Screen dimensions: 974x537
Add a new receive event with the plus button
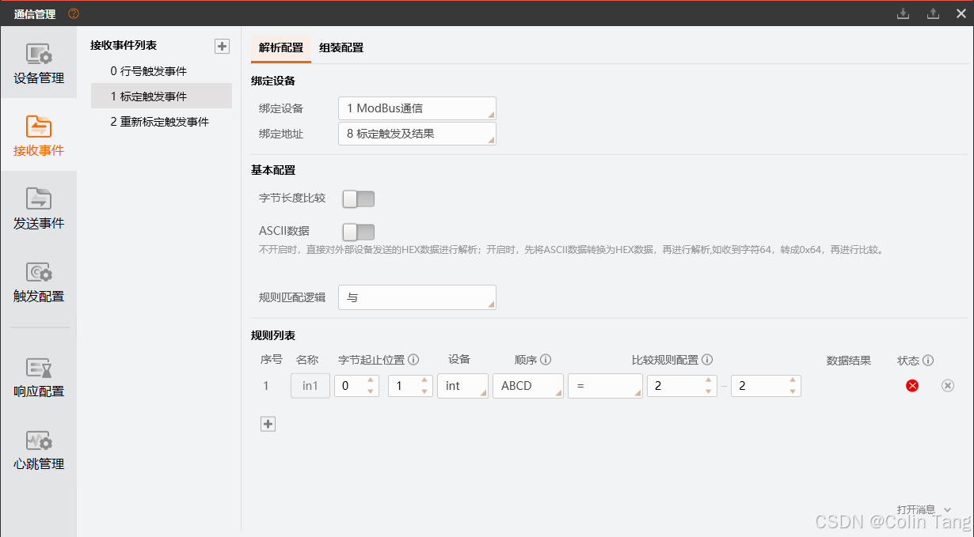point(222,46)
